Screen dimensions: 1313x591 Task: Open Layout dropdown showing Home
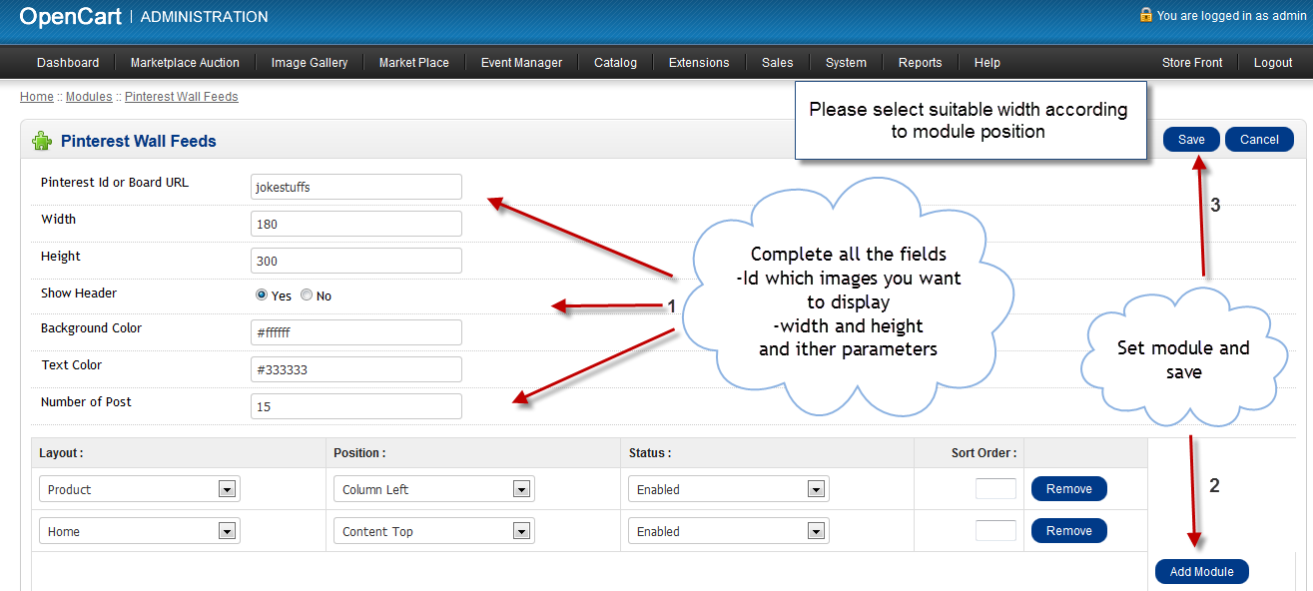click(x=140, y=531)
